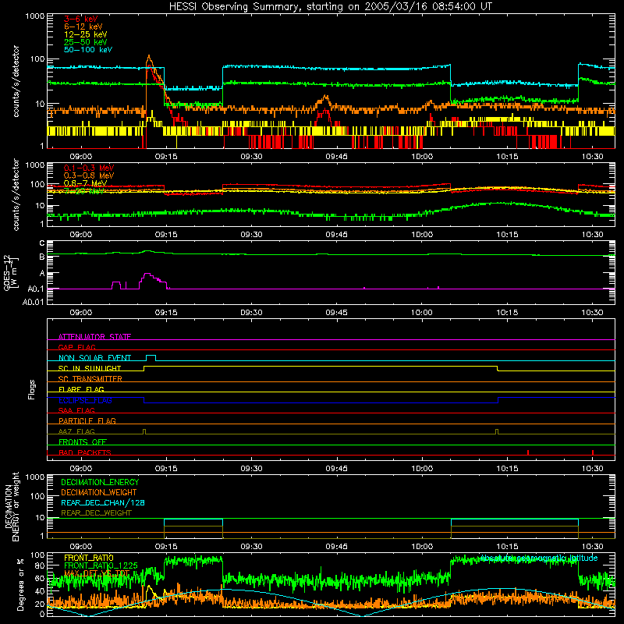Click the Degrees or % axis title
Image resolution: width=624 pixels, height=624 pixels.
(21, 585)
